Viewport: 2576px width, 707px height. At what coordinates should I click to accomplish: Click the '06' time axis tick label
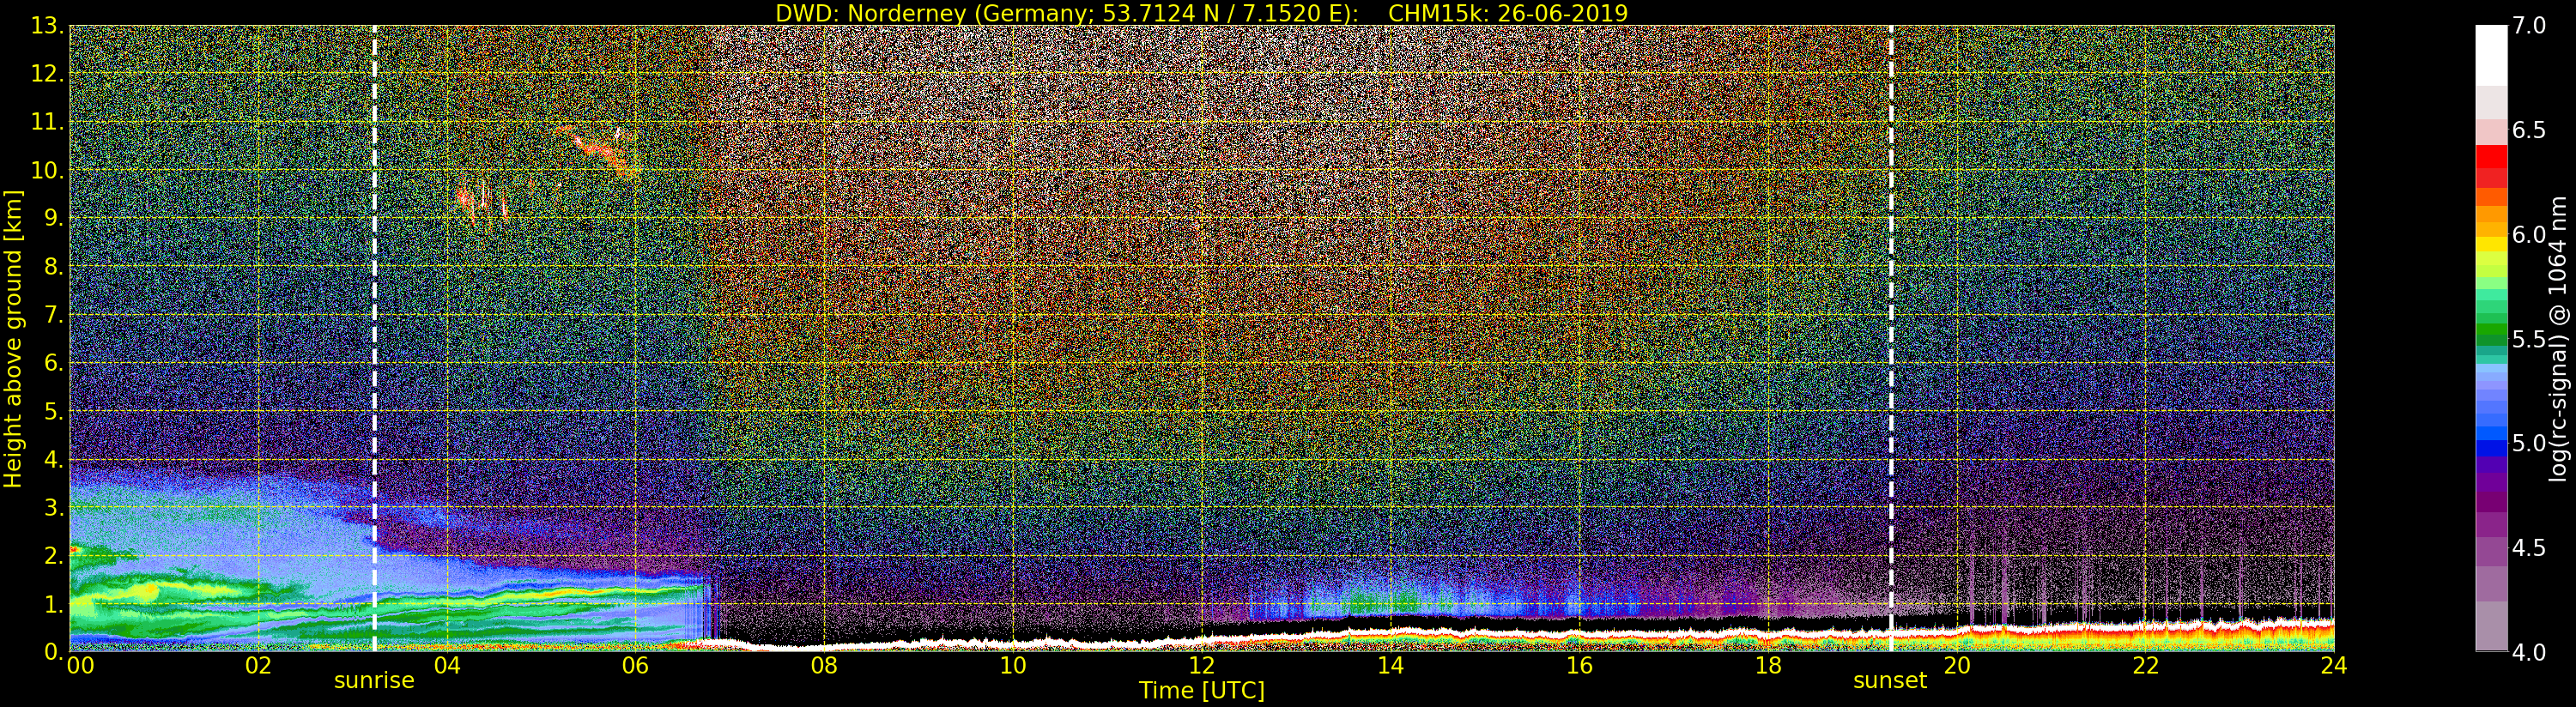pyautogui.click(x=636, y=665)
